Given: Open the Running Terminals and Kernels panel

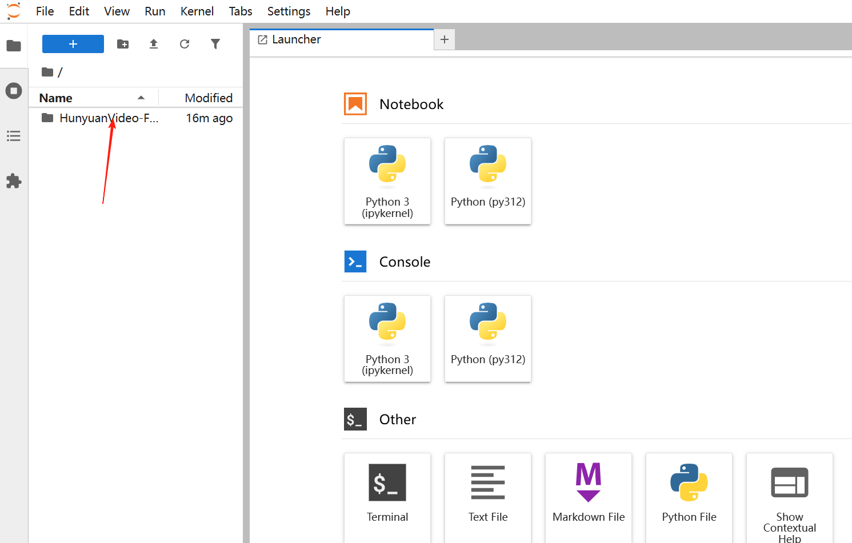Looking at the screenshot, I should [14, 91].
